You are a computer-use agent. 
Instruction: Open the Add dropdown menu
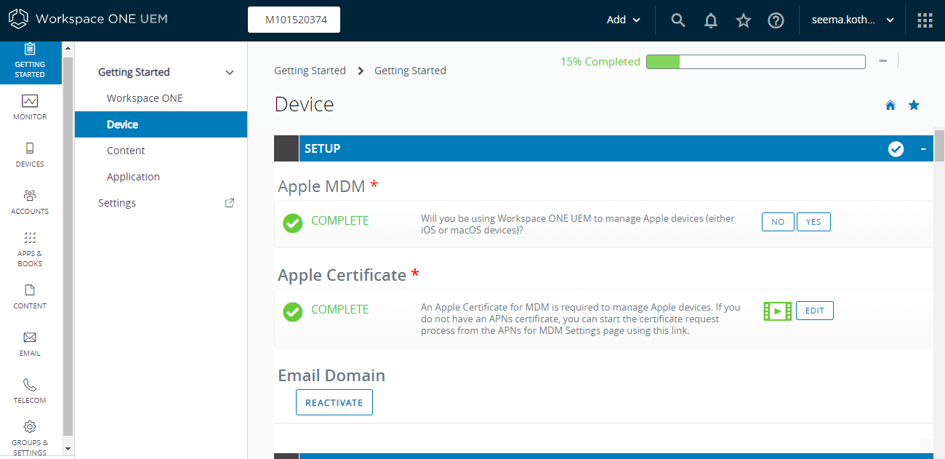click(624, 20)
